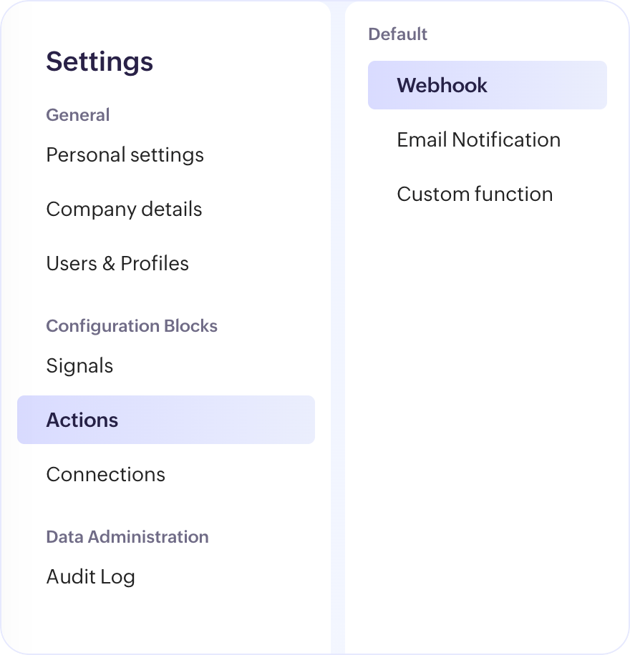The image size is (630, 655).
Task: Navigate to Connections under Configuration Blocks
Action: (105, 475)
